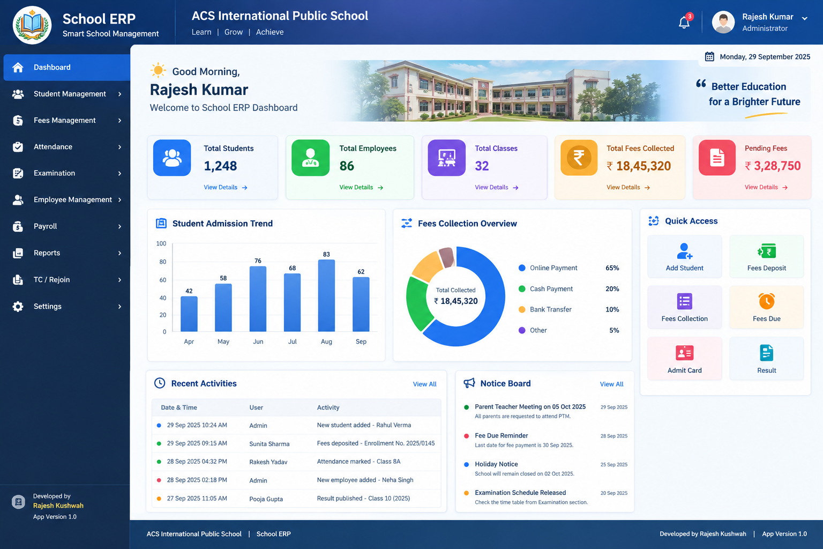
Task: Select Dashboard in the sidebar
Action: tap(66, 68)
